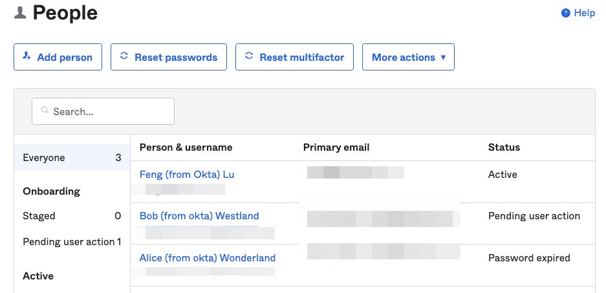Click the blue Help question mark icon
606x293 pixels.
pyautogui.click(x=565, y=13)
